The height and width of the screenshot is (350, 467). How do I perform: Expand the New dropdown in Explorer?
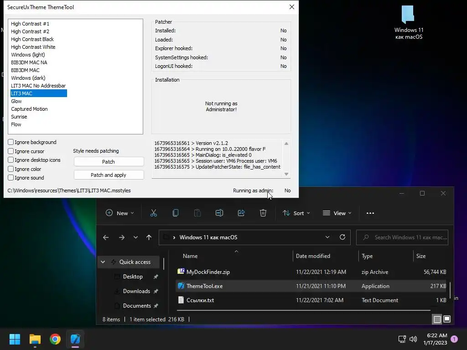pyautogui.click(x=120, y=213)
